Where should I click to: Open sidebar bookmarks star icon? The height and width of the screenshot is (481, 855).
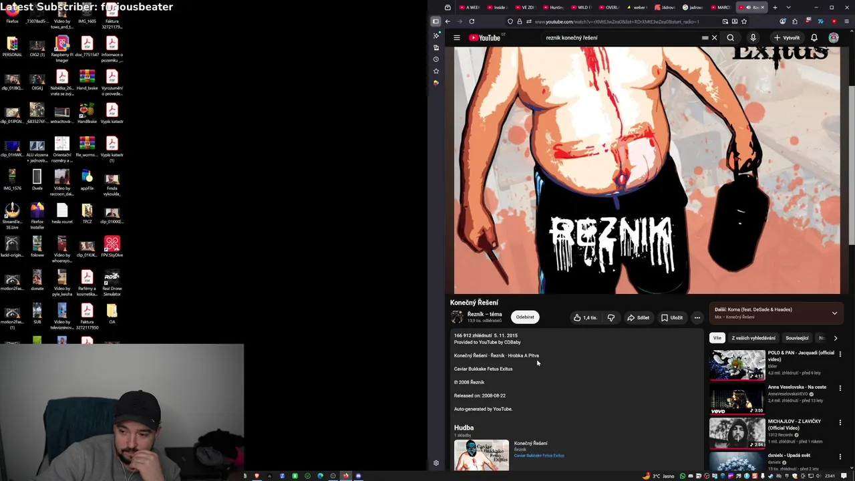point(436,71)
